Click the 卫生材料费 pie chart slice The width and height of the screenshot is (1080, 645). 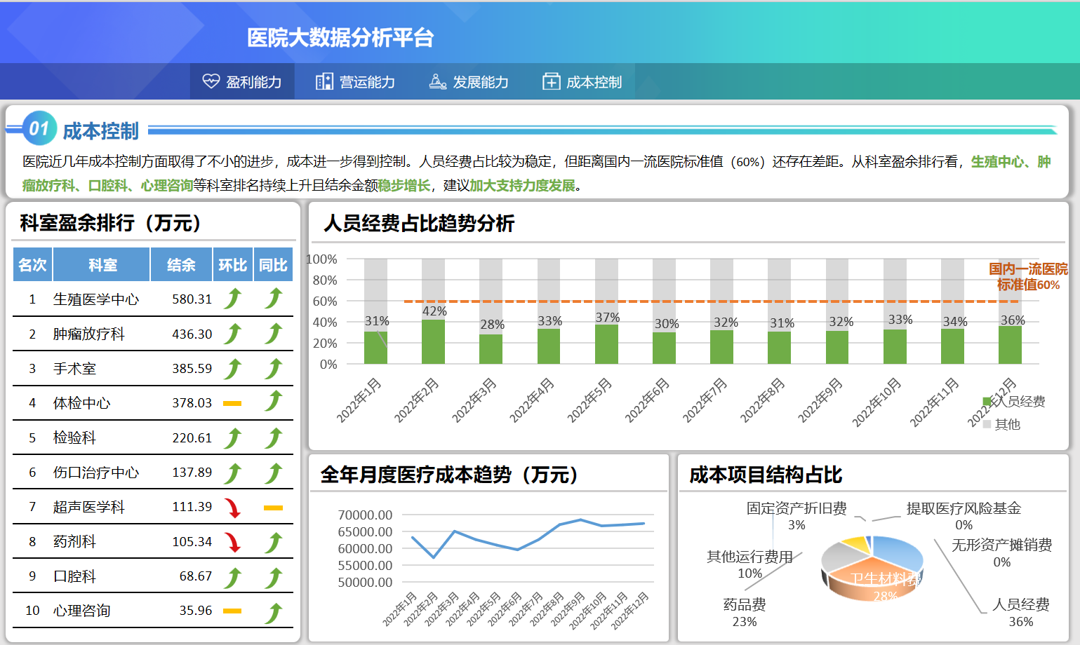(x=874, y=581)
